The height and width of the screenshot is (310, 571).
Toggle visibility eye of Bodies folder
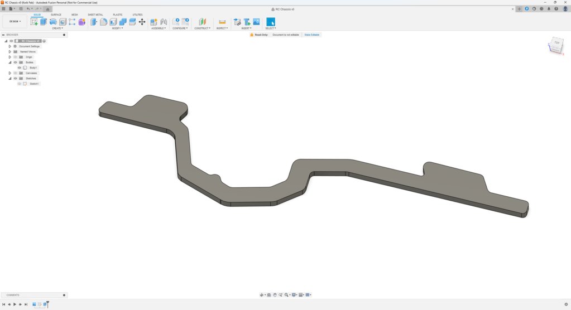pos(15,62)
